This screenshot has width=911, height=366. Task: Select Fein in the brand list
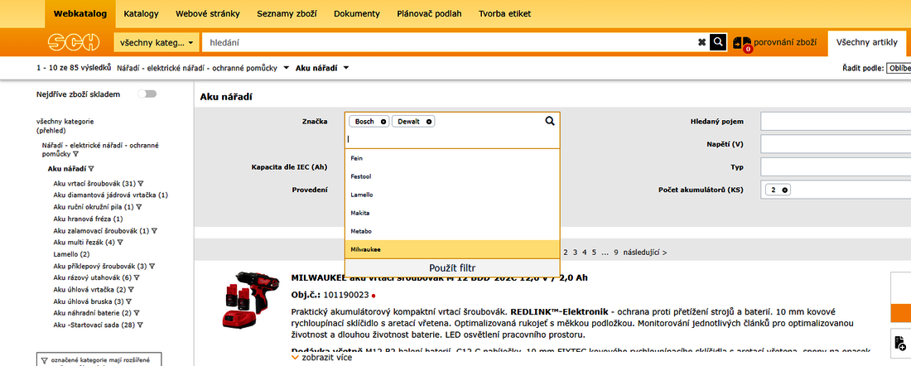(452, 158)
